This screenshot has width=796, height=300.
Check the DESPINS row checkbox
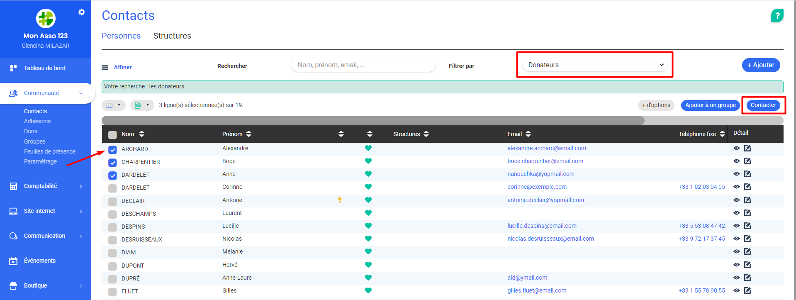tap(112, 227)
